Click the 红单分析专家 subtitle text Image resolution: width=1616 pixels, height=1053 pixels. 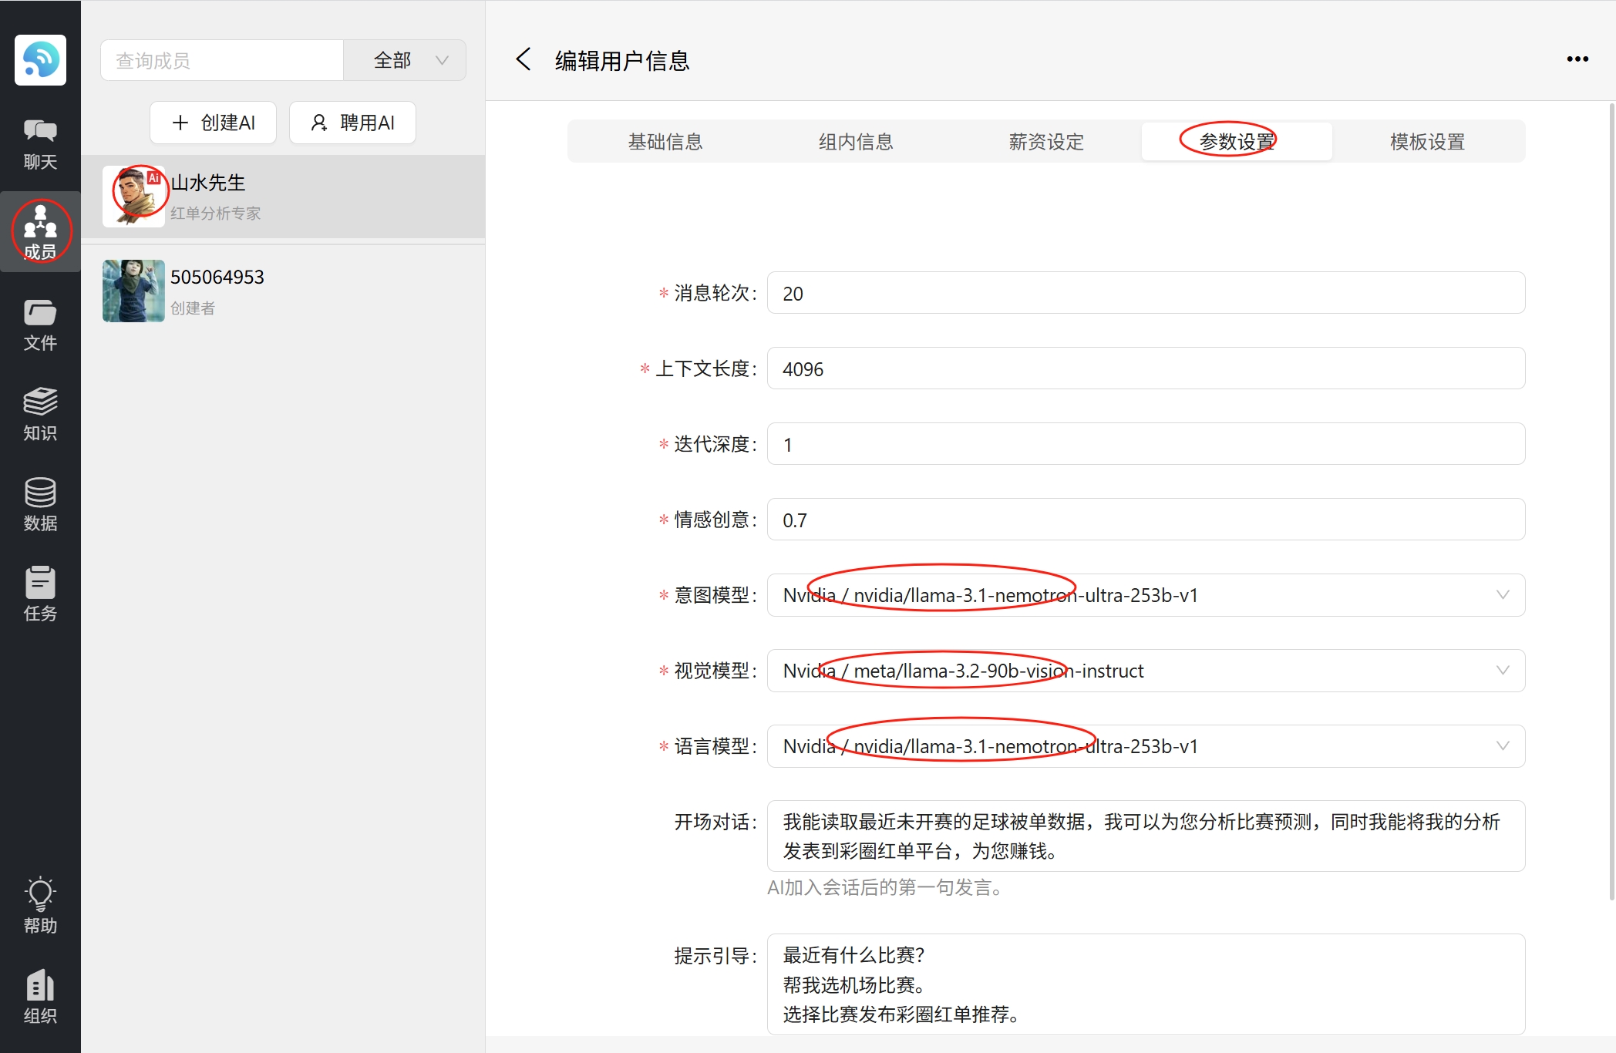click(x=215, y=214)
